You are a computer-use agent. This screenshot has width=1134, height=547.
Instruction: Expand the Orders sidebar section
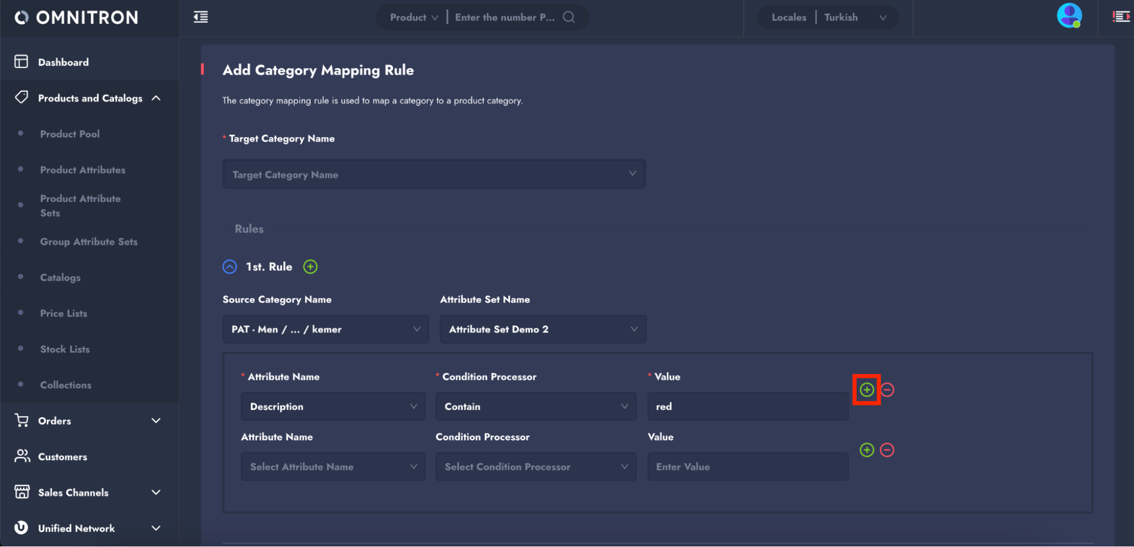coord(156,421)
